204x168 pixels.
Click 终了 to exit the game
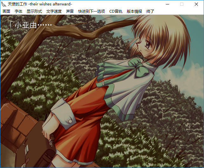pyautogui.click(x=150, y=11)
